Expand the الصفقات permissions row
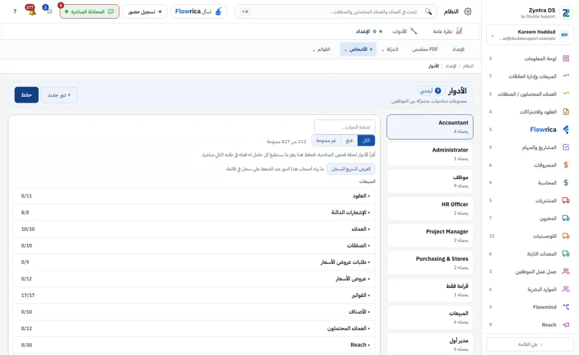The width and height of the screenshot is (579, 355). (x=194, y=246)
